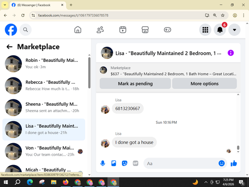249x187 pixels.
Task: Click the conversation list scrollbar thumb
Action: pos(89,73)
